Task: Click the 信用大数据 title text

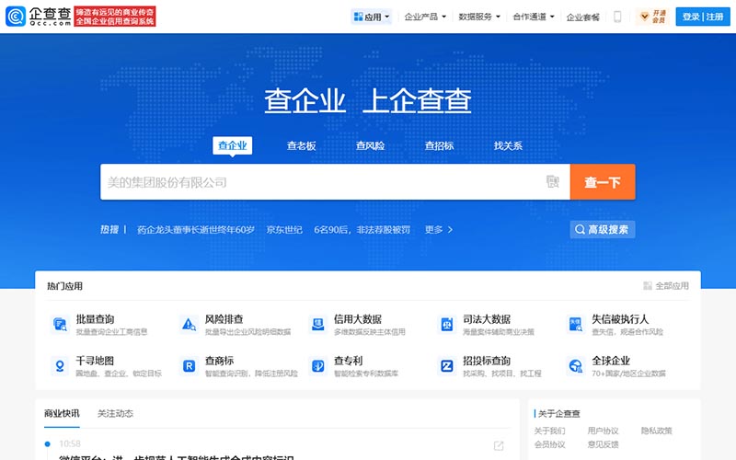Action: (x=358, y=319)
